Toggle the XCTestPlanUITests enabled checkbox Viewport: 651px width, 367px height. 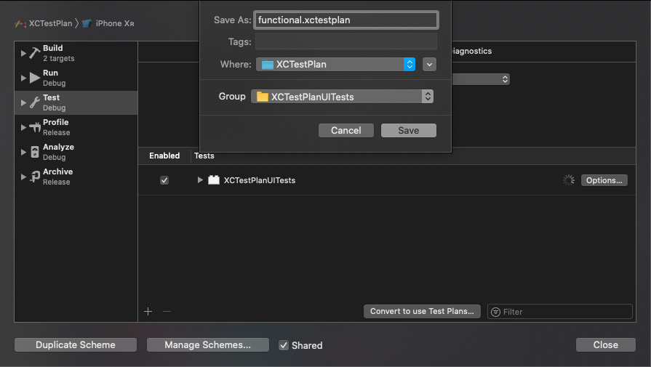point(164,180)
